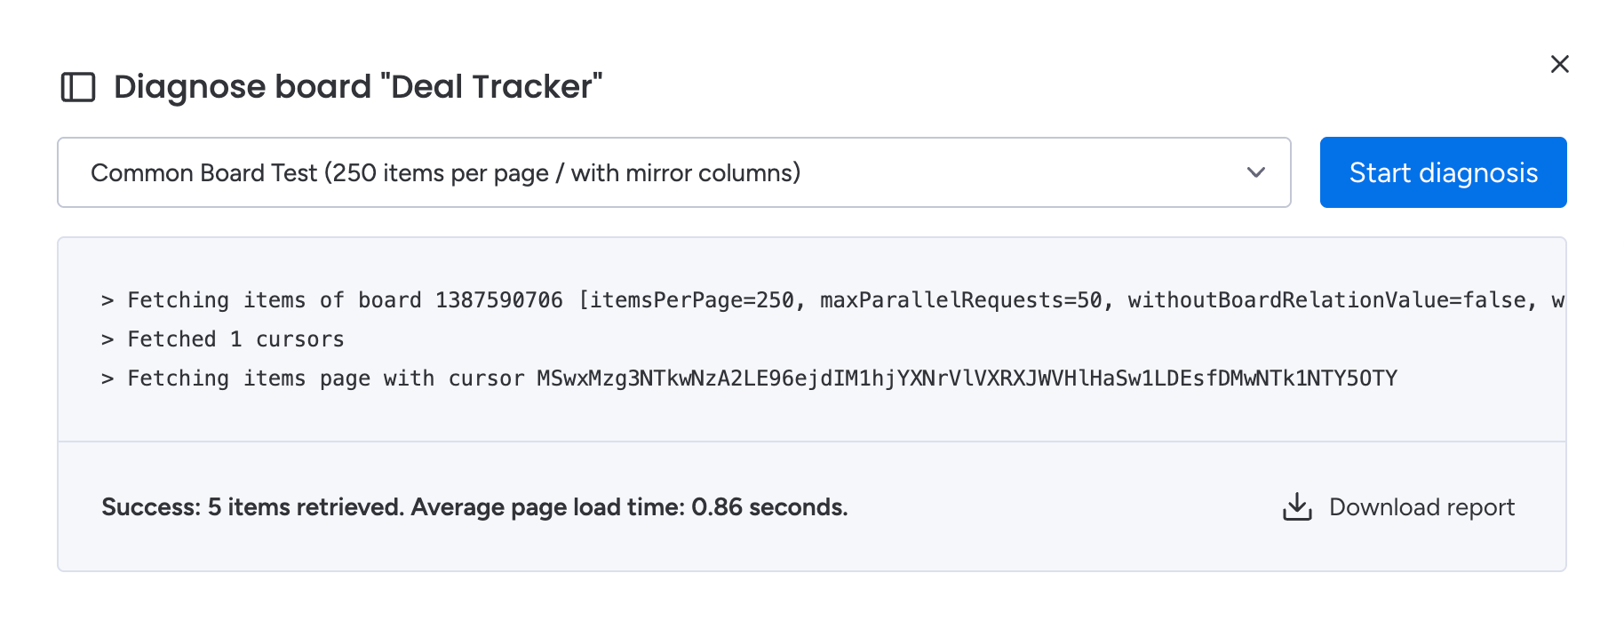Close the Diagnose board dialog

[1559, 64]
